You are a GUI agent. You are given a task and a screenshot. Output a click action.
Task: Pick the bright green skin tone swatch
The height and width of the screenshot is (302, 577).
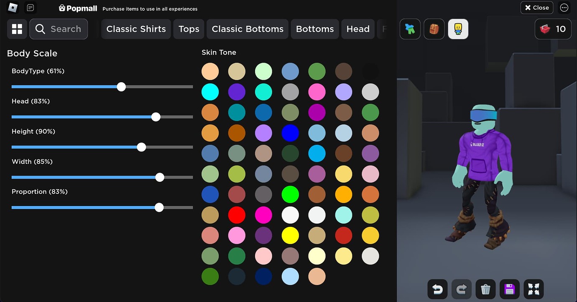point(290,194)
